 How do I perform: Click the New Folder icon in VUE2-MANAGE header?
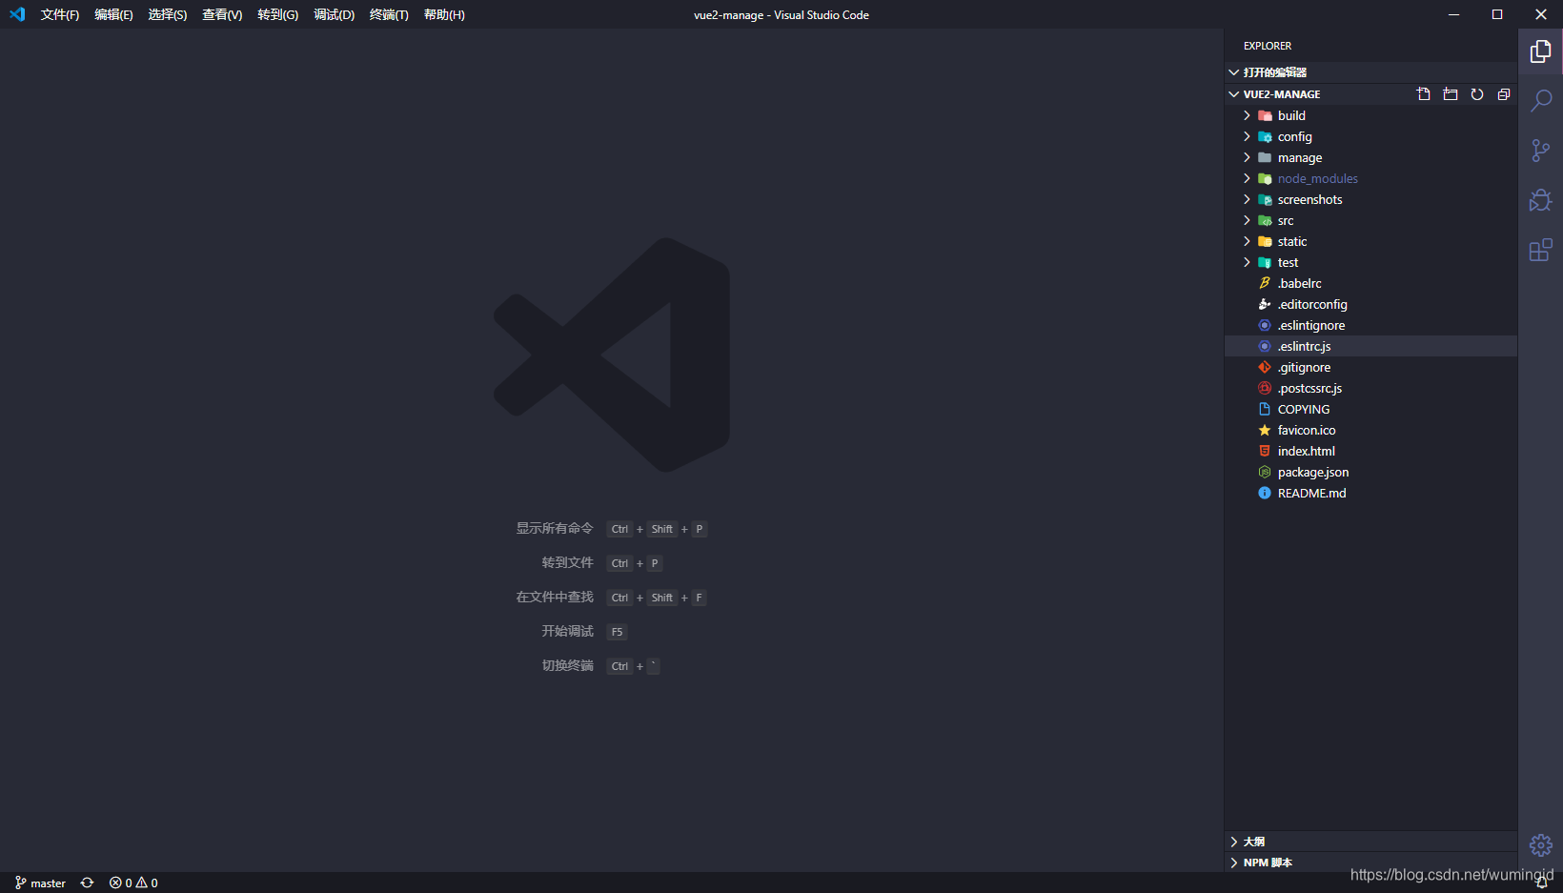coord(1451,94)
